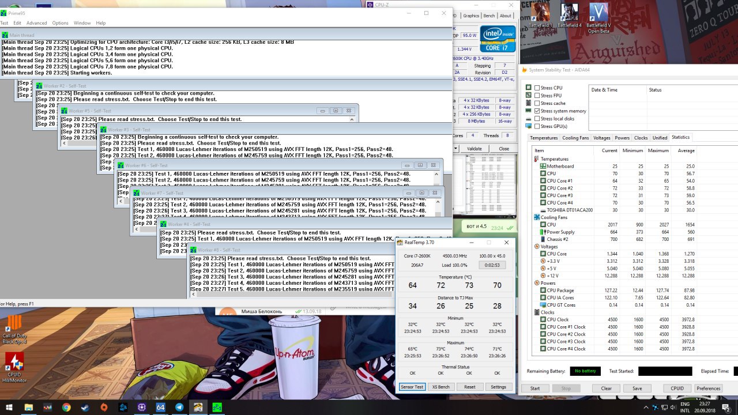
Task: Open Preferences in AIDA64 stability test
Action: 709,388
